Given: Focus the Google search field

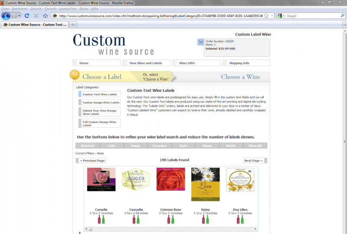Looking at the screenshot, I should pos(313,16).
